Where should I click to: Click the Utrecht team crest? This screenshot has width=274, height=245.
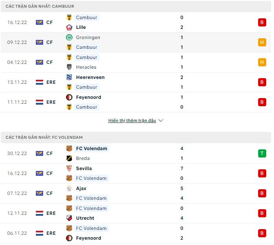click(69, 218)
